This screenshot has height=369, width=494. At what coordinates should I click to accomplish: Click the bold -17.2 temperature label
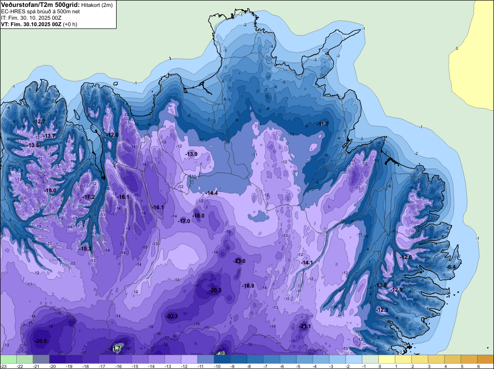point(88,197)
